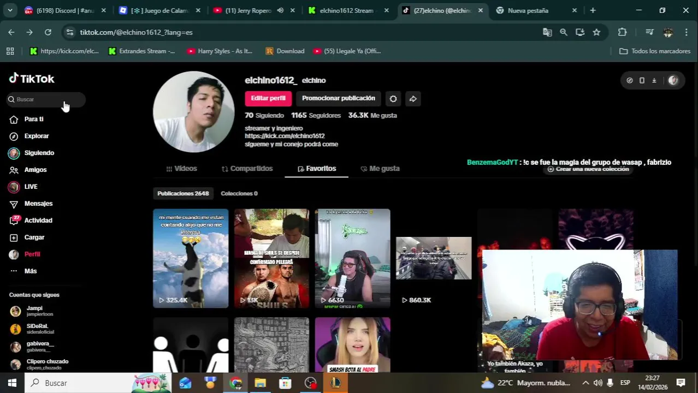Click the phone app icon in TikTok header

[x=642, y=80]
